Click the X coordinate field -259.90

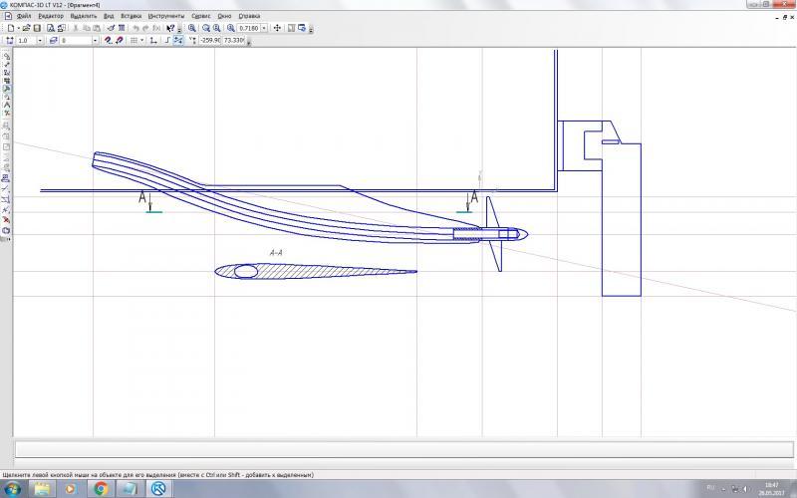pos(210,41)
